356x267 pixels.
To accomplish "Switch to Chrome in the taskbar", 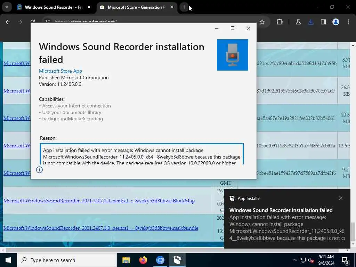I will tap(160, 260).
